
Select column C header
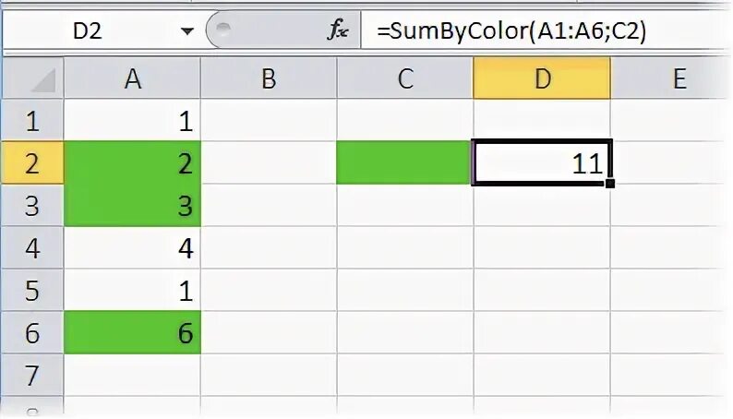point(405,78)
